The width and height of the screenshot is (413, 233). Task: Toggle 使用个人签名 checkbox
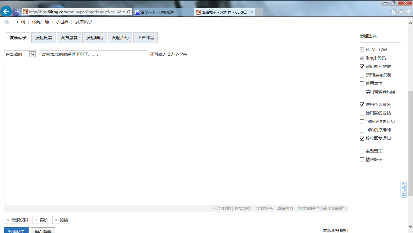coord(362,105)
